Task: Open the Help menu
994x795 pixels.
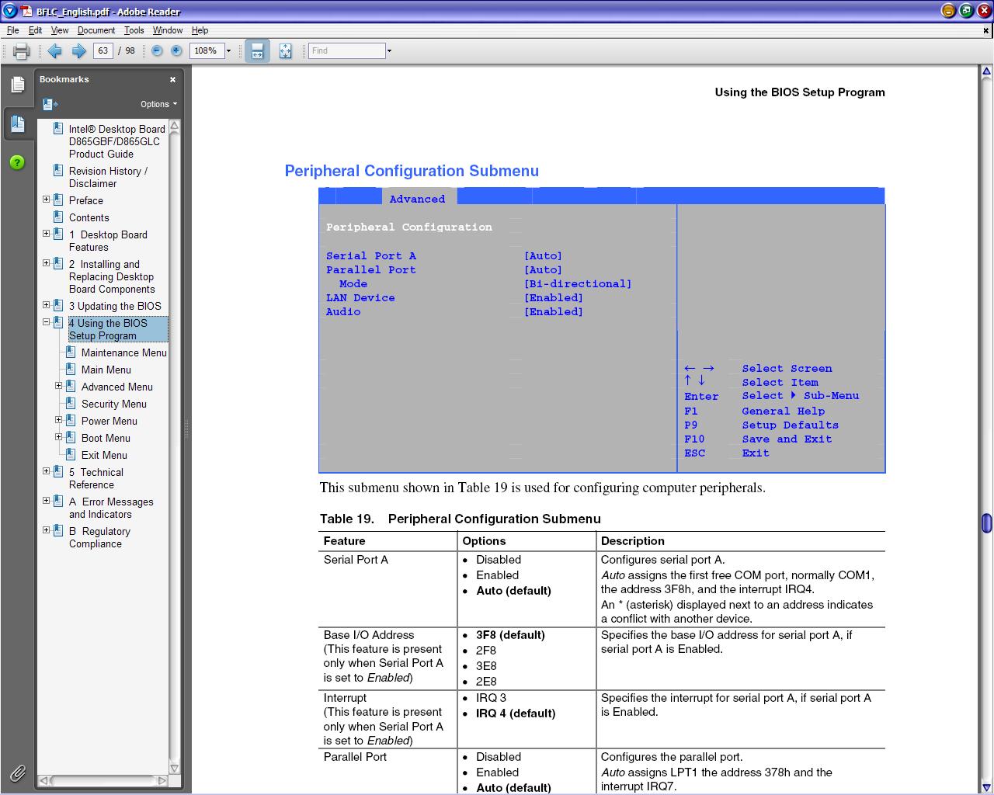Action: point(200,30)
